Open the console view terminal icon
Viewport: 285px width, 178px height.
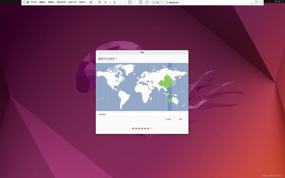(x=141, y=2)
